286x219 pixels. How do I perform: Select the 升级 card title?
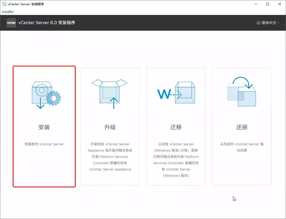coord(110,127)
